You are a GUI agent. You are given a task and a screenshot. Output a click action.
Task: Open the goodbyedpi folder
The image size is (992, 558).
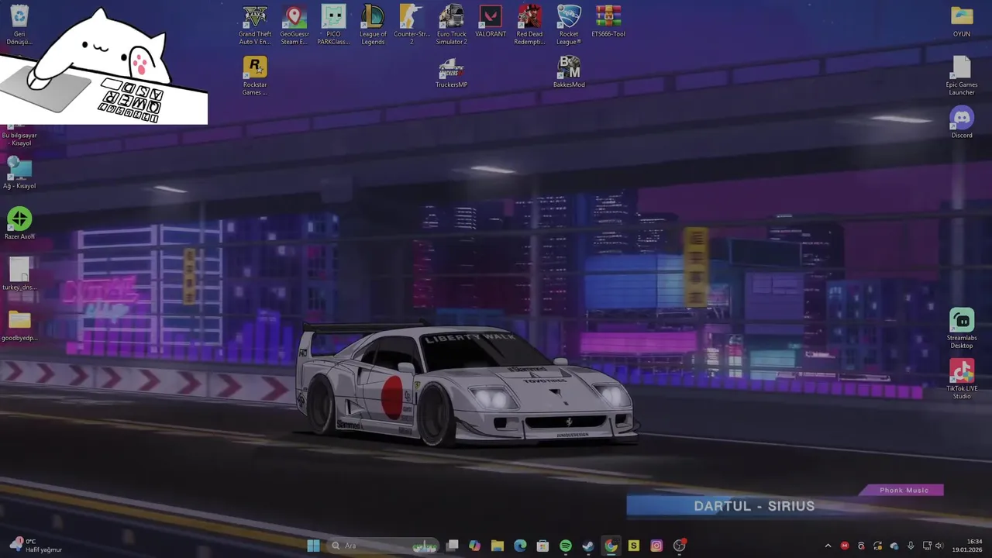19,325
